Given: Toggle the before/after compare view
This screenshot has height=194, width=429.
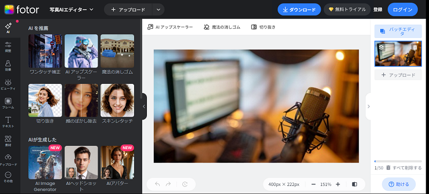Looking at the screenshot, I should click(x=354, y=184).
